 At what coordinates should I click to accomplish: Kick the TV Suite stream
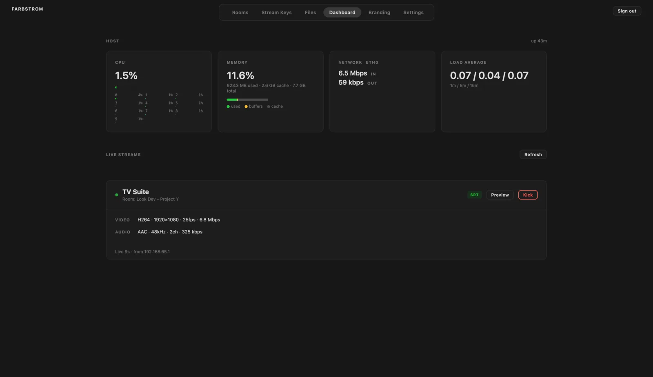point(528,195)
